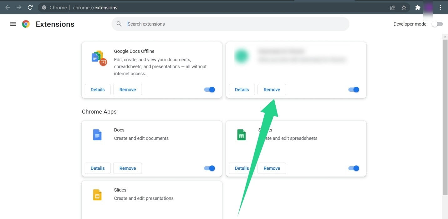The height and width of the screenshot is (219, 448).
Task: Click the blue Docs app icon
Action: tap(97, 135)
